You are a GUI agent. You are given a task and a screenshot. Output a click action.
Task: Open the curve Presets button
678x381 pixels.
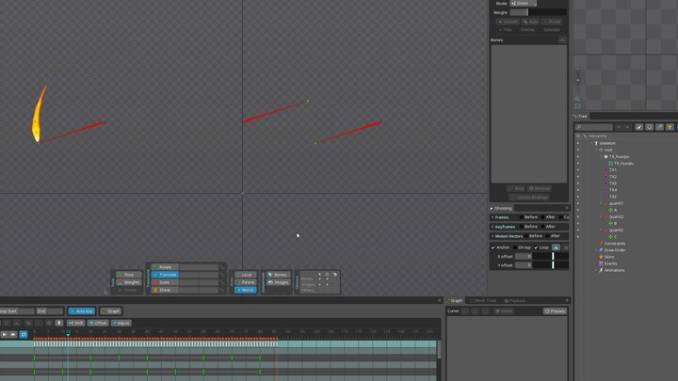click(x=556, y=310)
